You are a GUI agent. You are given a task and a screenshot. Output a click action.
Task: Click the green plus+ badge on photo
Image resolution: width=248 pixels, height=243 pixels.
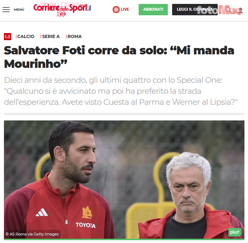pos(235,232)
